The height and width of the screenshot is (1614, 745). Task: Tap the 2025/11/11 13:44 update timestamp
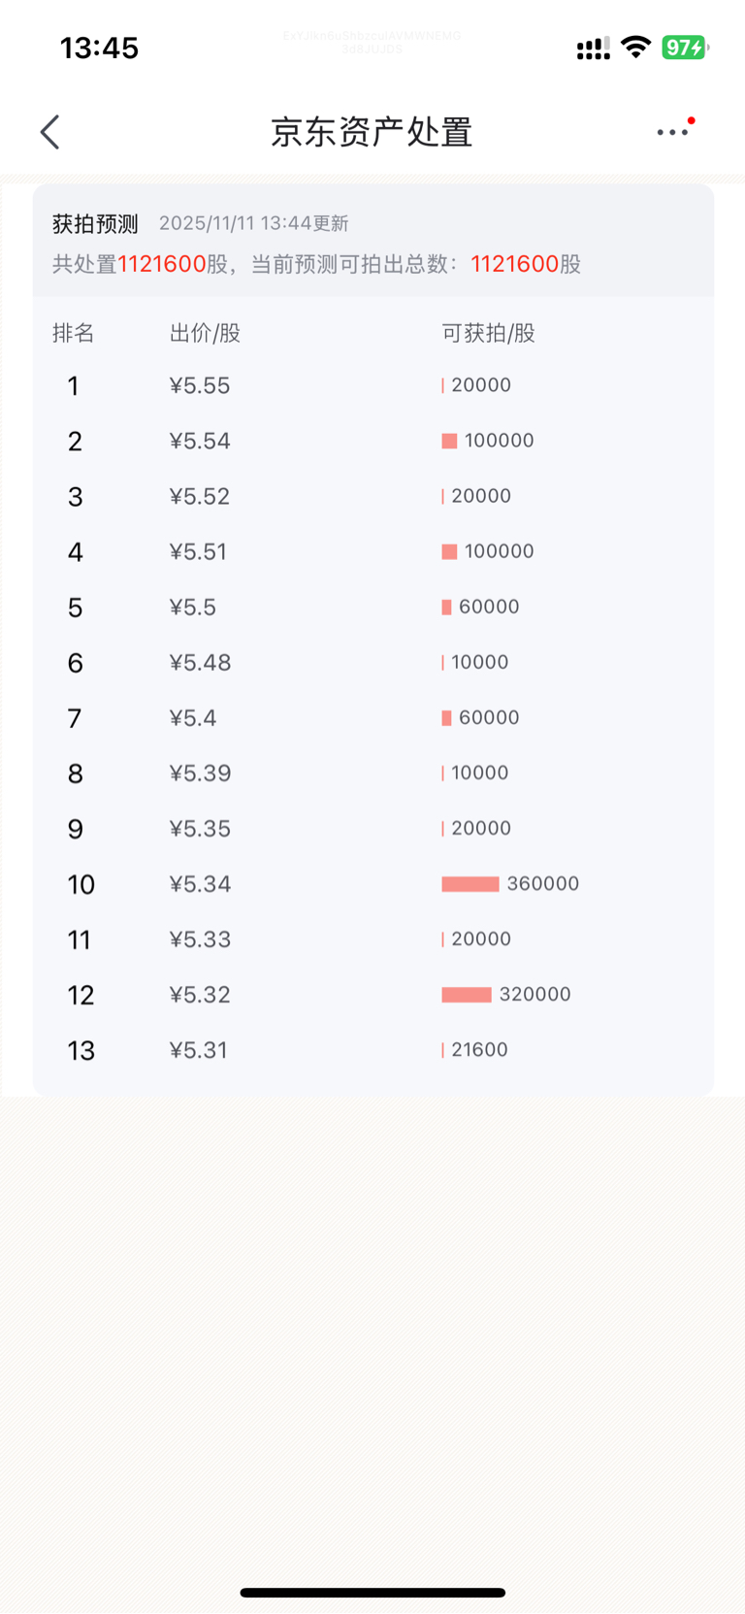[x=253, y=224]
